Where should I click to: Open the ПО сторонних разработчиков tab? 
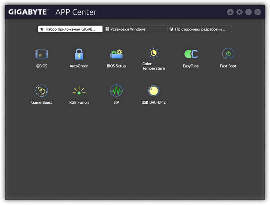tap(199, 29)
